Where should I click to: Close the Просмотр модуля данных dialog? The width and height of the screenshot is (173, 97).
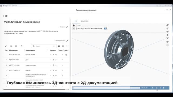(170, 10)
